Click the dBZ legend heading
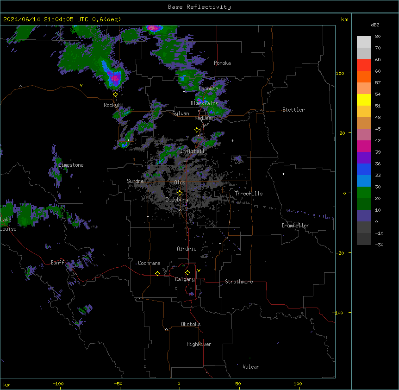 click(x=375, y=25)
